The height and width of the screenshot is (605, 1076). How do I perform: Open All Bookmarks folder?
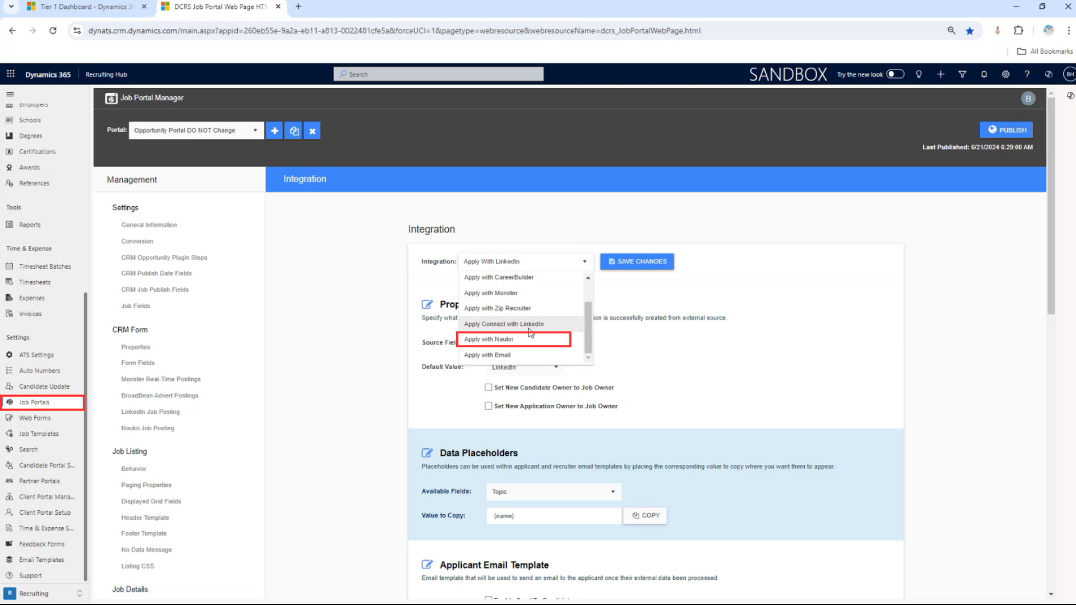click(x=1045, y=51)
